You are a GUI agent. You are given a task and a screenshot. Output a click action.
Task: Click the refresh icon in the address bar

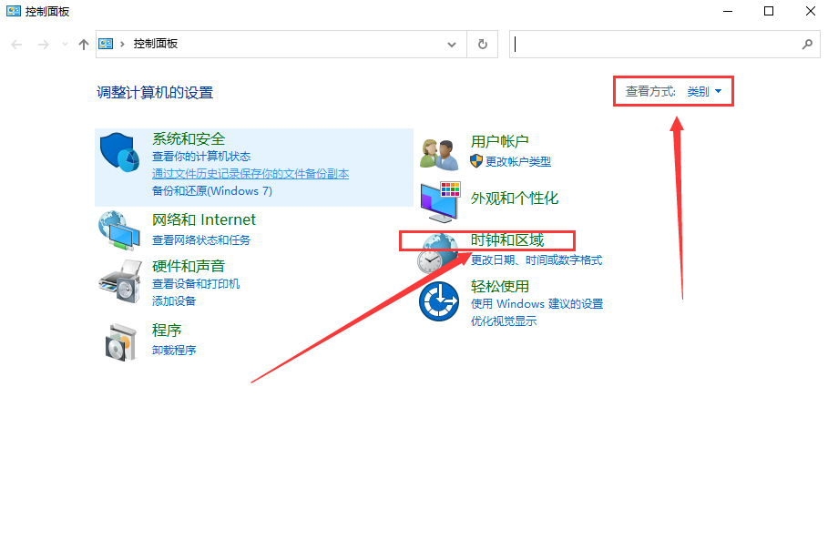pyautogui.click(x=482, y=44)
